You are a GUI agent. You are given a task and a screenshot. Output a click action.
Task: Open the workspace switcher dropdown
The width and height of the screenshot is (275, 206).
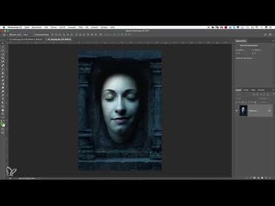270,34
